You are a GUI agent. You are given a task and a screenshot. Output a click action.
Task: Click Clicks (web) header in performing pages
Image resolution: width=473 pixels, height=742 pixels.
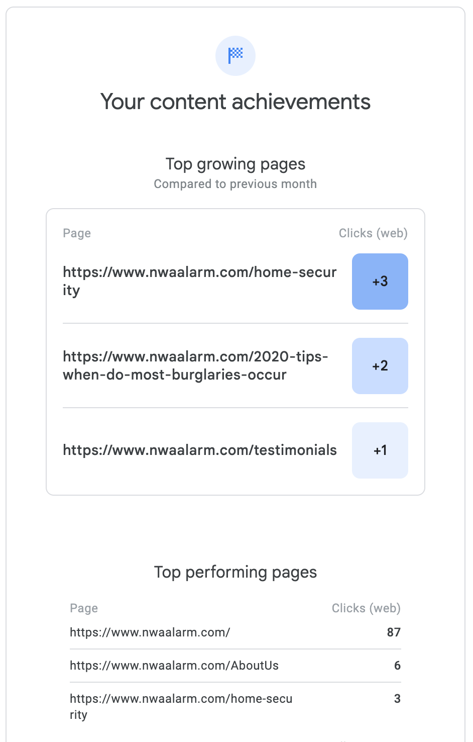(x=366, y=608)
